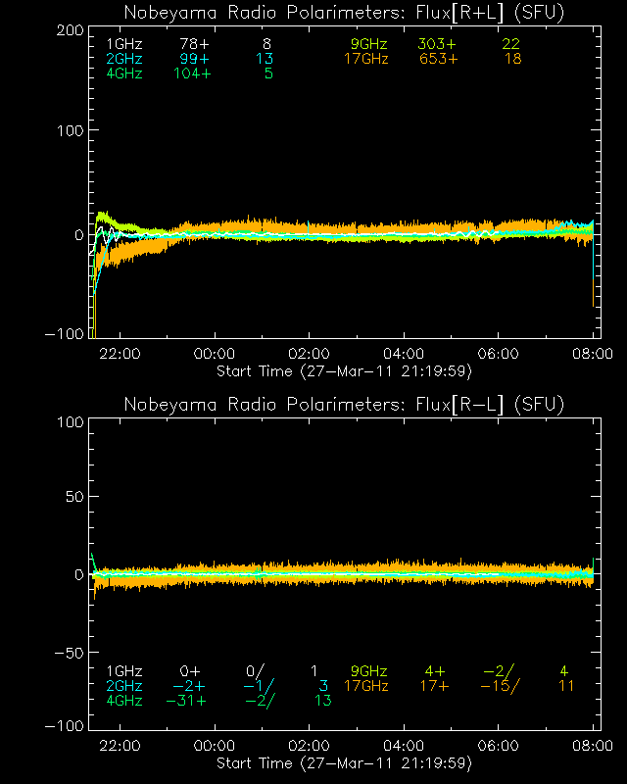This screenshot has width=627, height=784.
Task: Click the 303+ value in top legend
Action: click(438, 45)
